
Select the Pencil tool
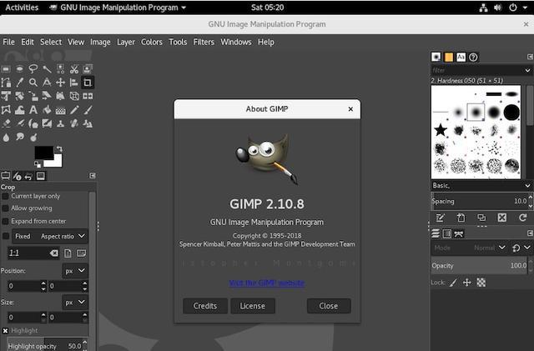74,110
